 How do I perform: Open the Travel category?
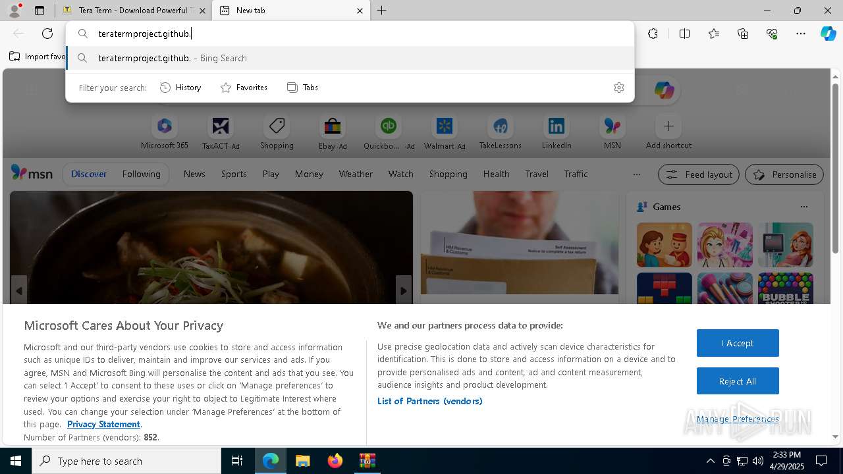pos(537,174)
